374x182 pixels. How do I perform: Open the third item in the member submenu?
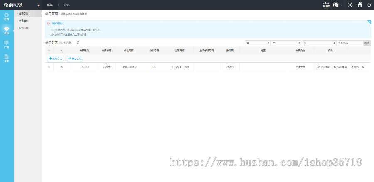[x=23, y=28]
